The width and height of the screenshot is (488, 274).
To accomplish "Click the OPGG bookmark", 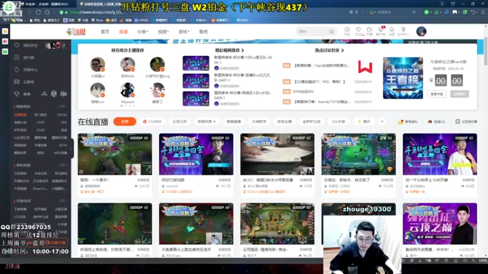I will (x=141, y=20).
